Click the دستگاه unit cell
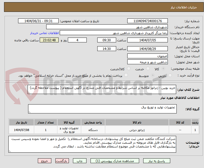Image resolution: width=204 pixels, height=168 pixels. point(93,130)
